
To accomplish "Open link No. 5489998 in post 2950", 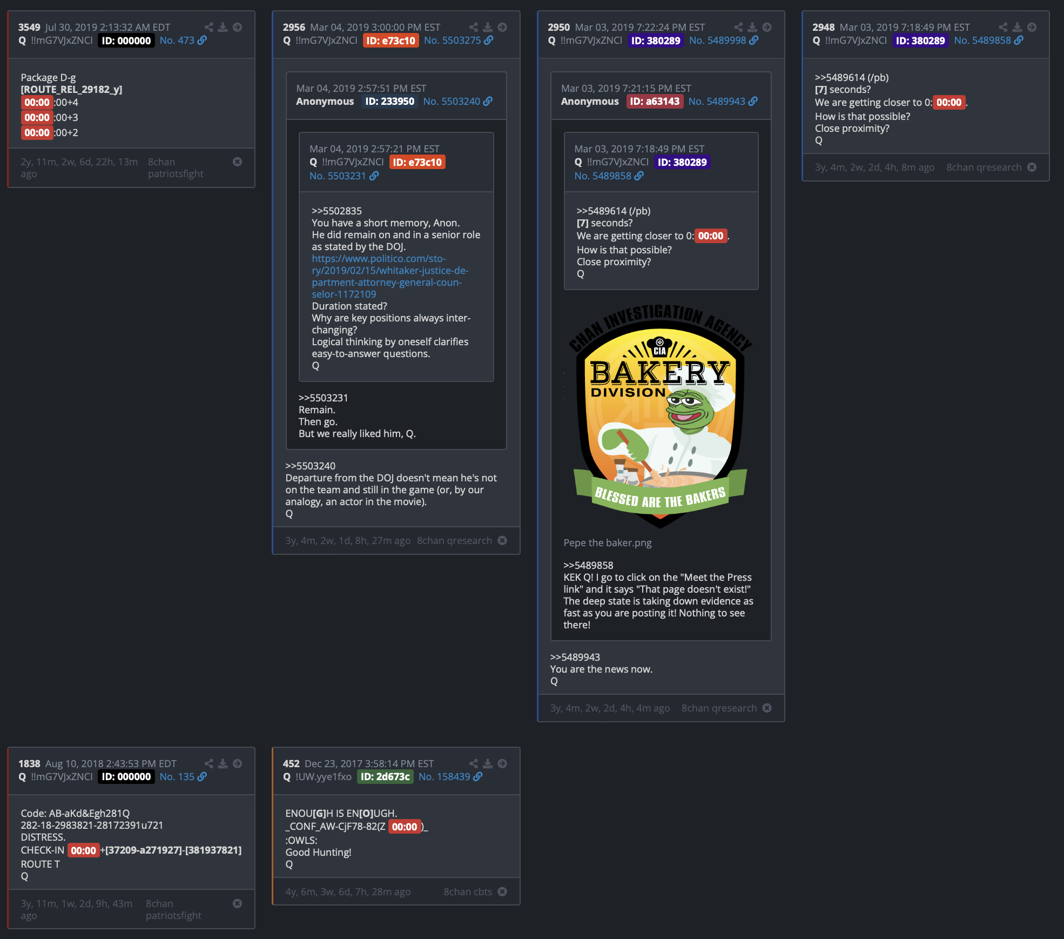I will coord(724,40).
